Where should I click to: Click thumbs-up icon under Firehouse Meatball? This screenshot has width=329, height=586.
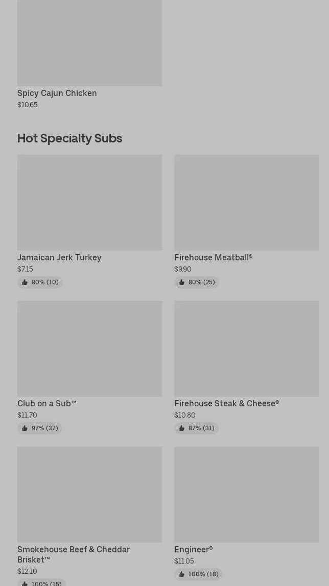coord(181,282)
